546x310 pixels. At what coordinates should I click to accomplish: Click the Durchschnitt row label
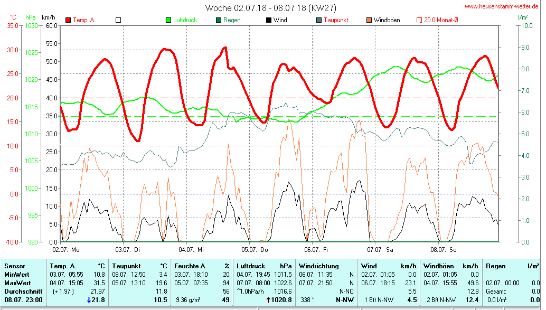[x=20, y=292]
